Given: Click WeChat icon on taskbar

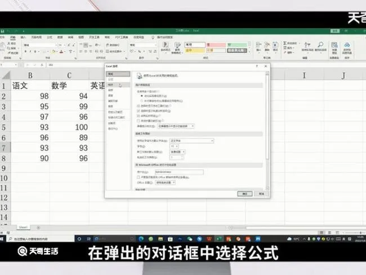Looking at the screenshot, I should 190,239.
